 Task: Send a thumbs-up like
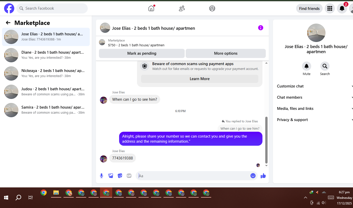click(263, 176)
